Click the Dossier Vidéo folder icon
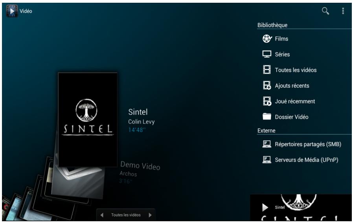This screenshot has height=222, width=353. (267, 117)
